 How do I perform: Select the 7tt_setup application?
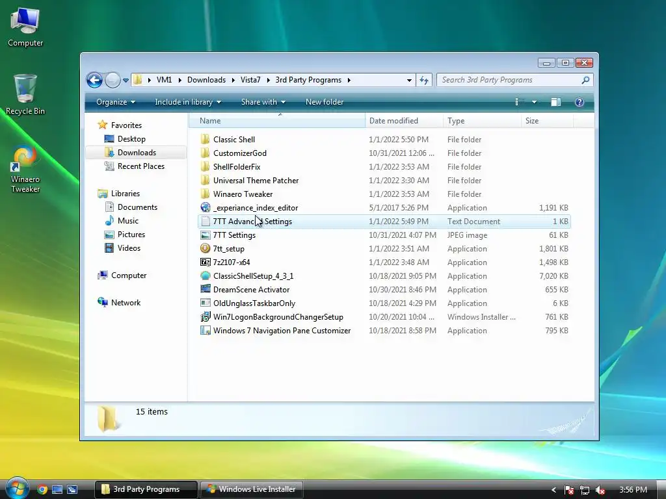coord(384,249)
